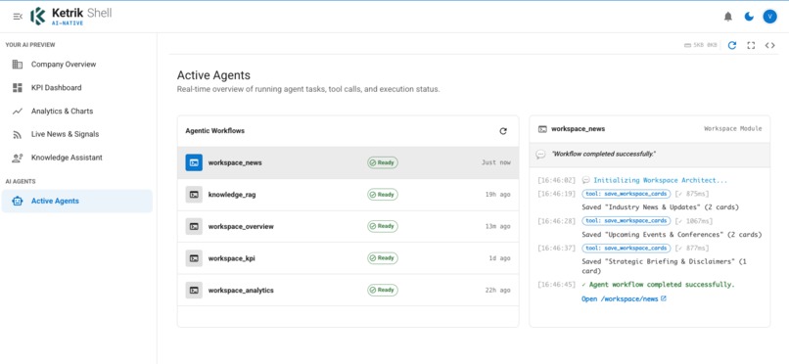The height and width of the screenshot is (364, 789).
Task: Select the workspace_overview workflow row
Action: click(348, 226)
